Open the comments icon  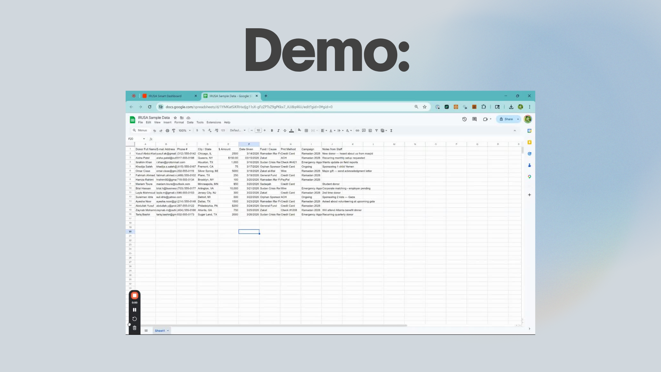click(x=474, y=119)
